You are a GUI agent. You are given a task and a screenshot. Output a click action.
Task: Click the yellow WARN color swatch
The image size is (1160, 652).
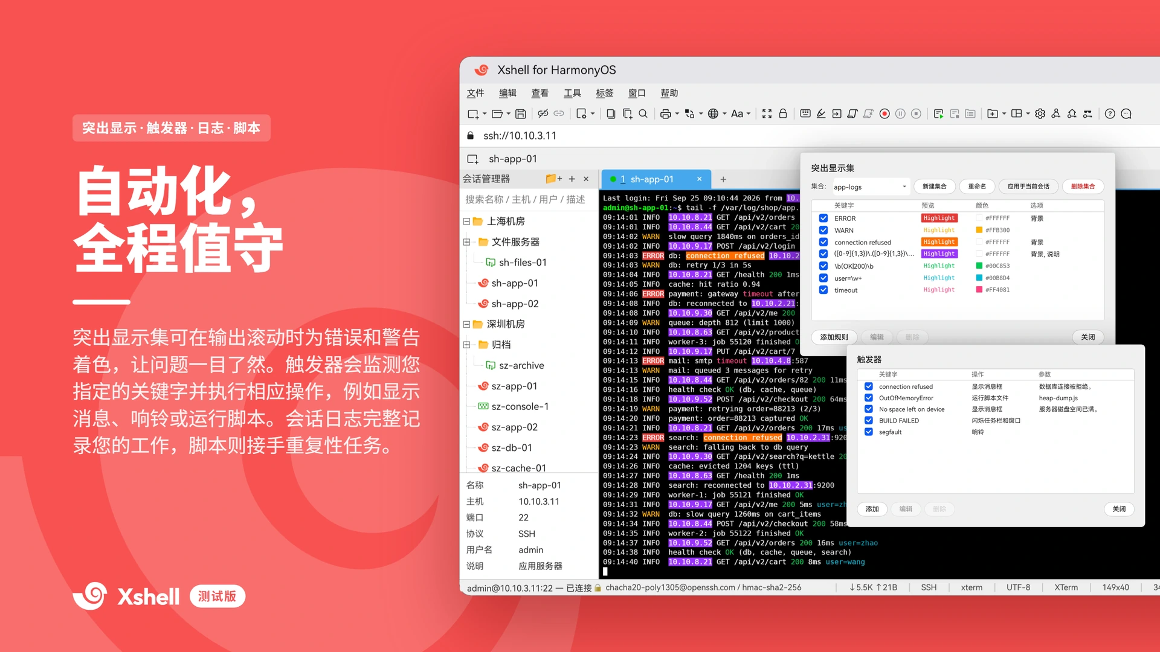click(979, 230)
